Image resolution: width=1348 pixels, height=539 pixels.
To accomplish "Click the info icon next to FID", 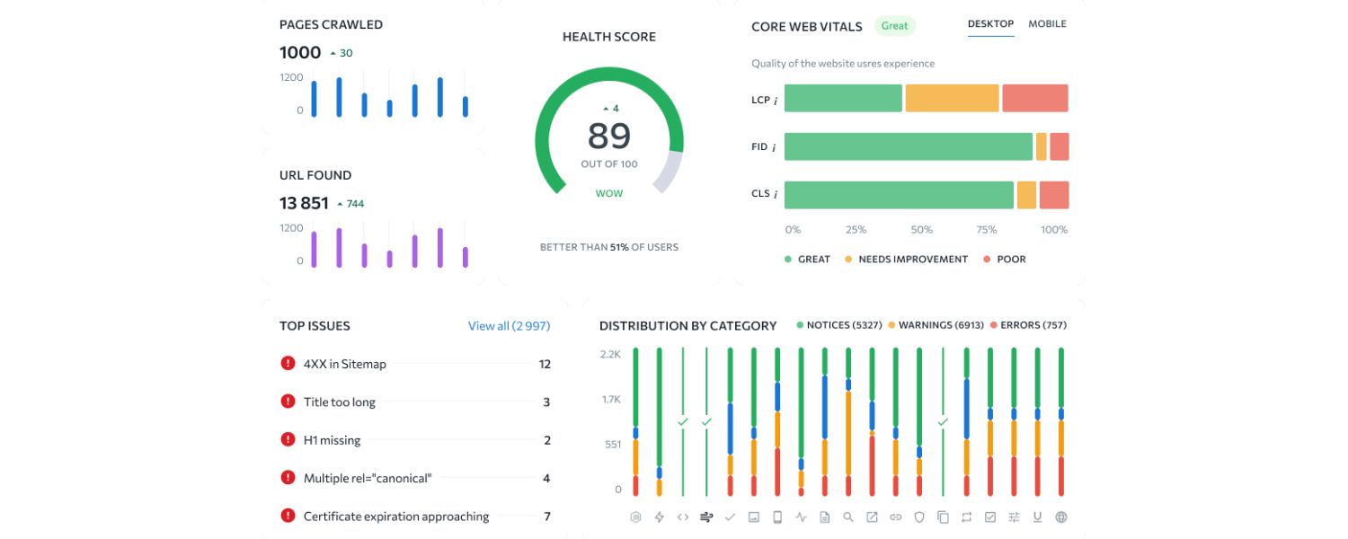I will 774,147.
